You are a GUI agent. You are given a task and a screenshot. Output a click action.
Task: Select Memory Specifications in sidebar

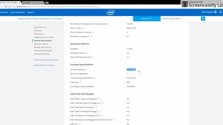pos(43,41)
